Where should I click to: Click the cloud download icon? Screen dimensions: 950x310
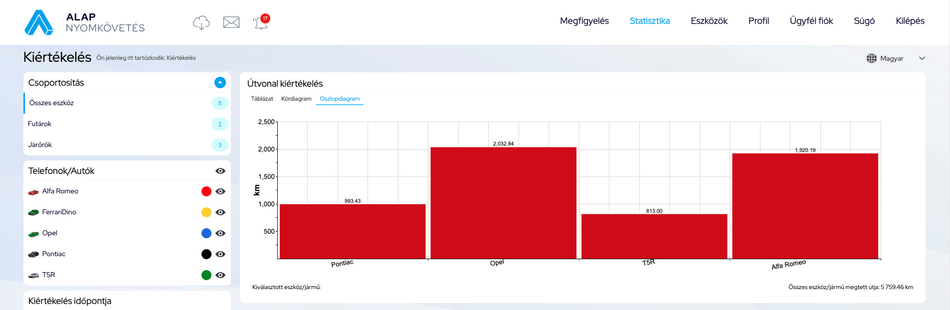(201, 22)
